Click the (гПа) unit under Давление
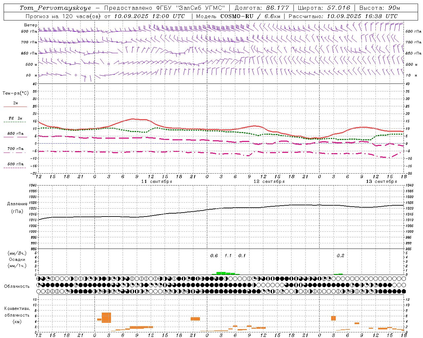 click(17, 211)
